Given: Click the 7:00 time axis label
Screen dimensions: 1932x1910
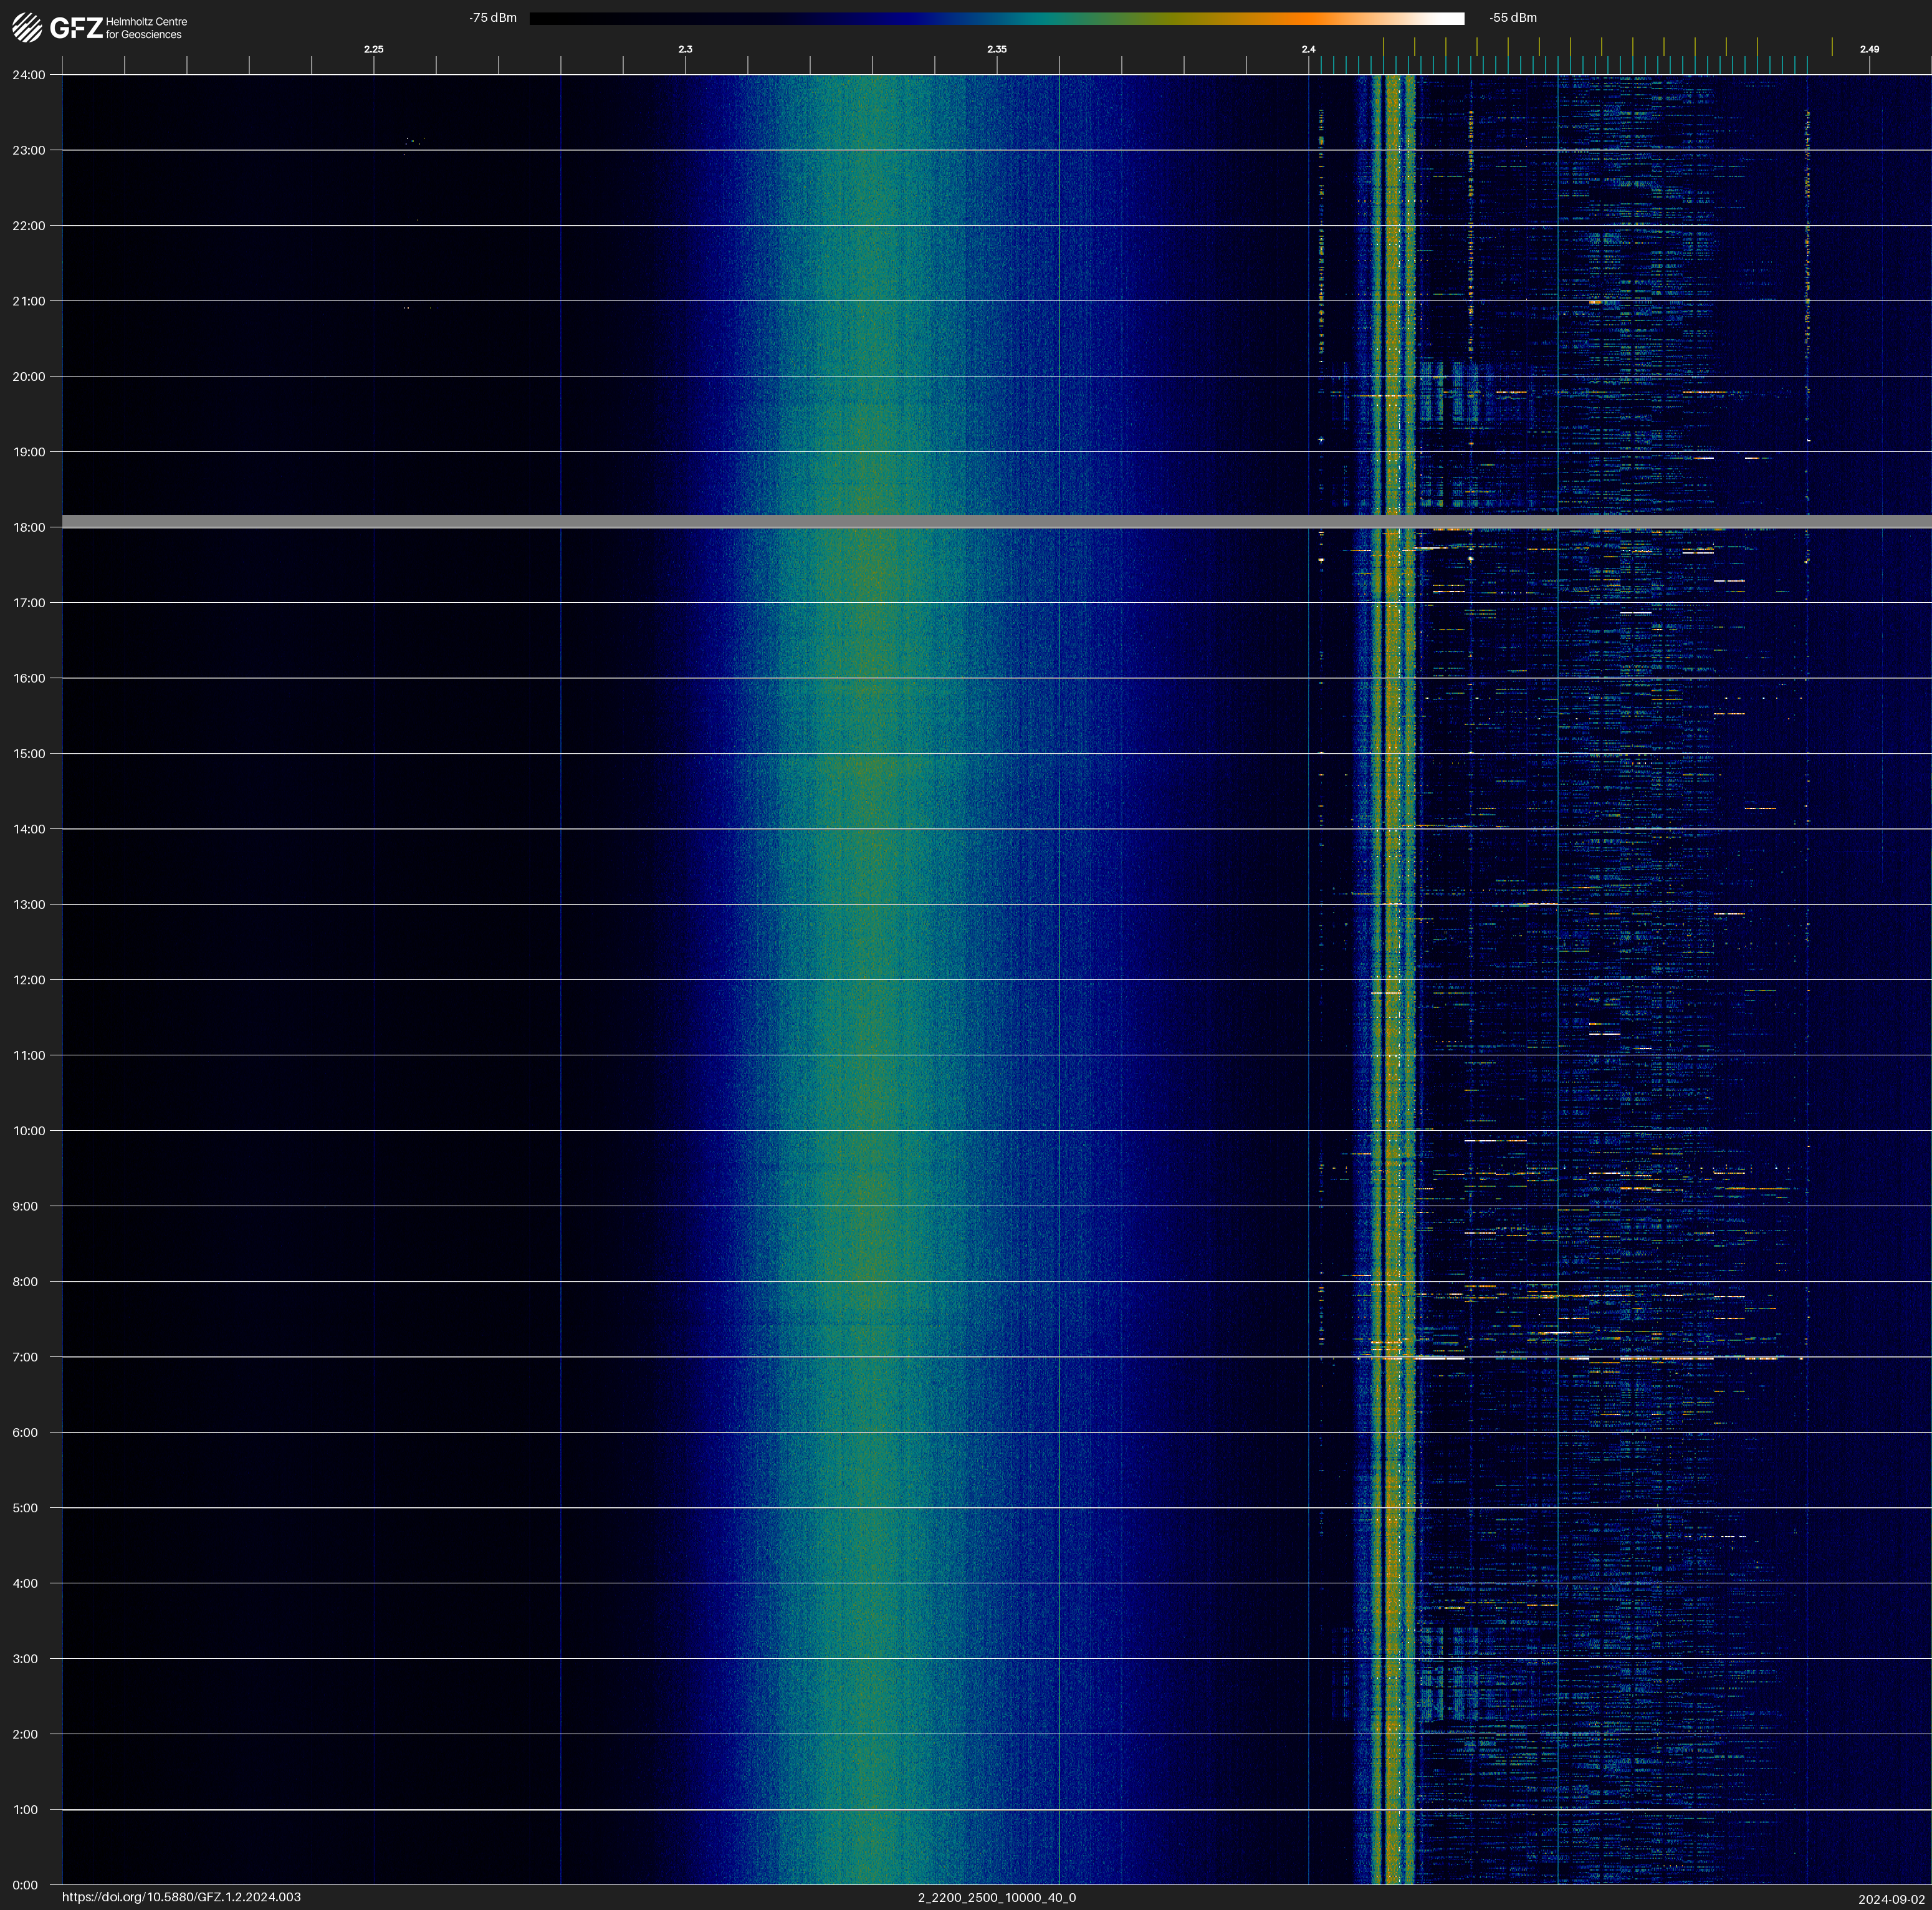Looking at the screenshot, I should pos(25,1357).
